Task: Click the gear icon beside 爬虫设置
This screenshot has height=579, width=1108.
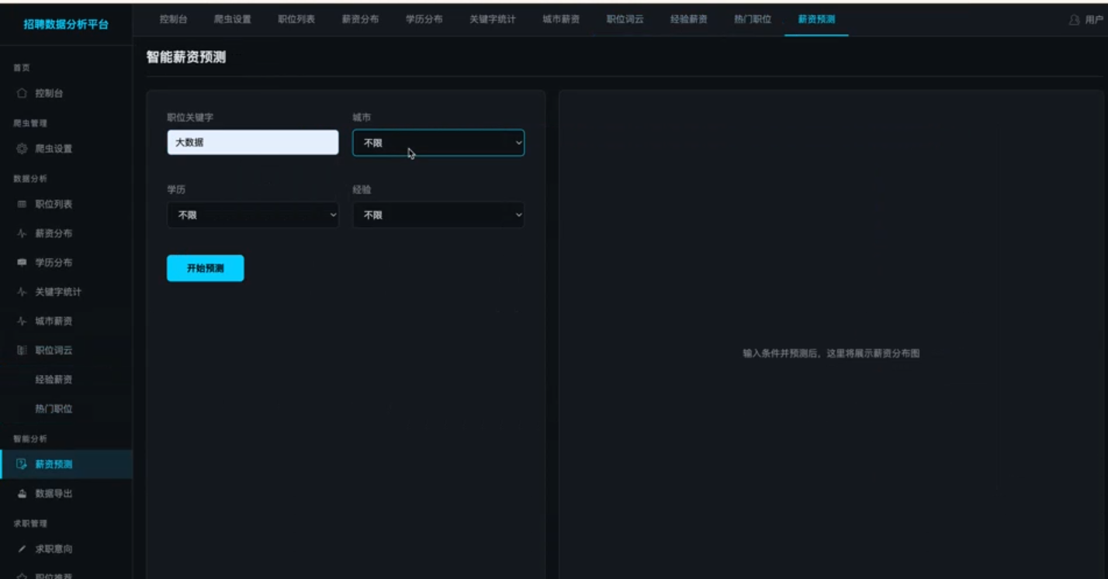Action: [22, 149]
